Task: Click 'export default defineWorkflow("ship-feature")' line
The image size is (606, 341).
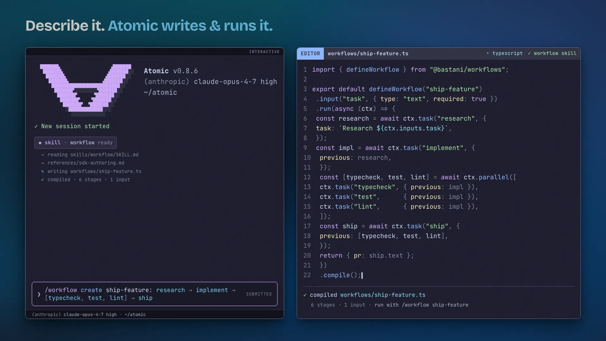Action: click(397, 89)
